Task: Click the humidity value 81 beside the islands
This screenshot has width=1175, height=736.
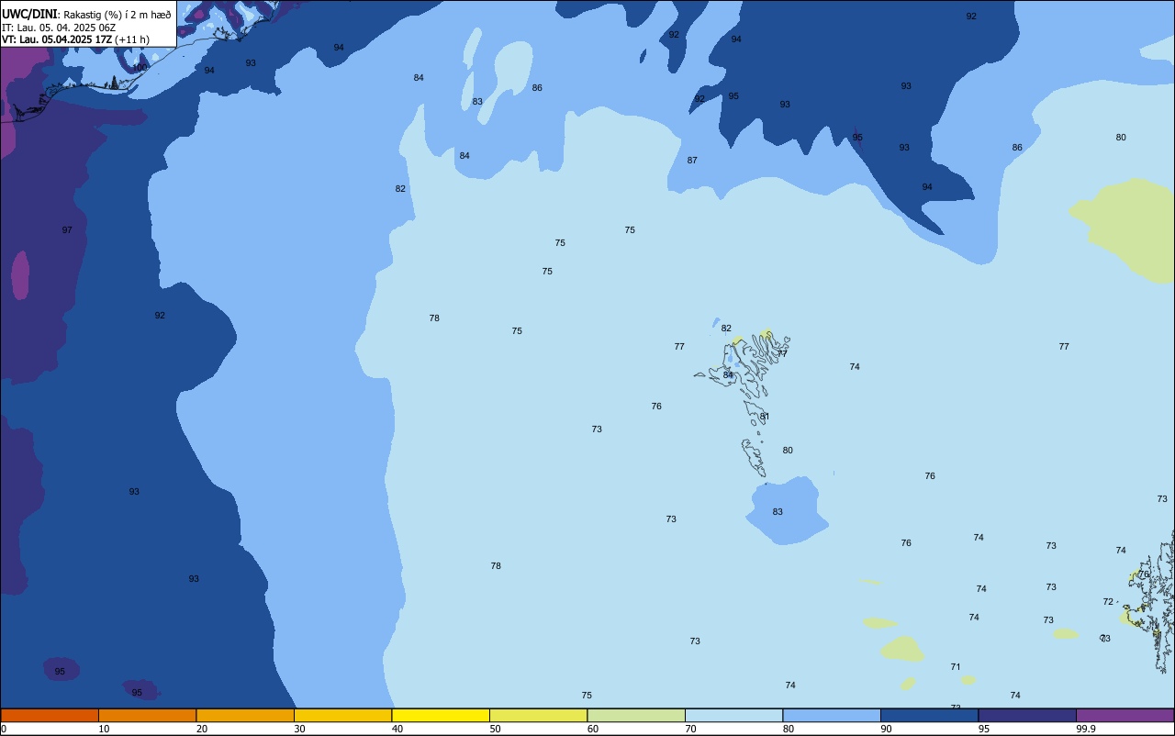Action: coord(765,417)
